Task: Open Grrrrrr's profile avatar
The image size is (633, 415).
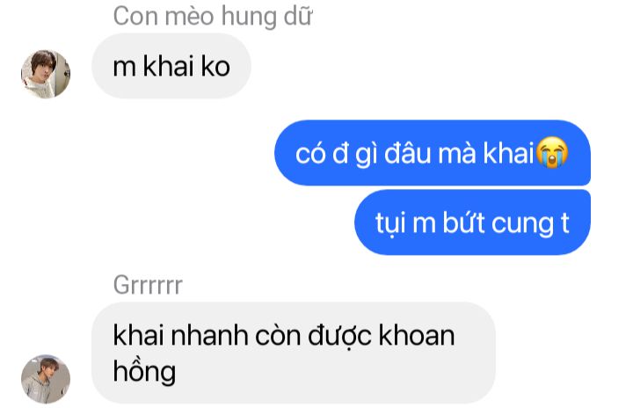Action: pos(46,379)
